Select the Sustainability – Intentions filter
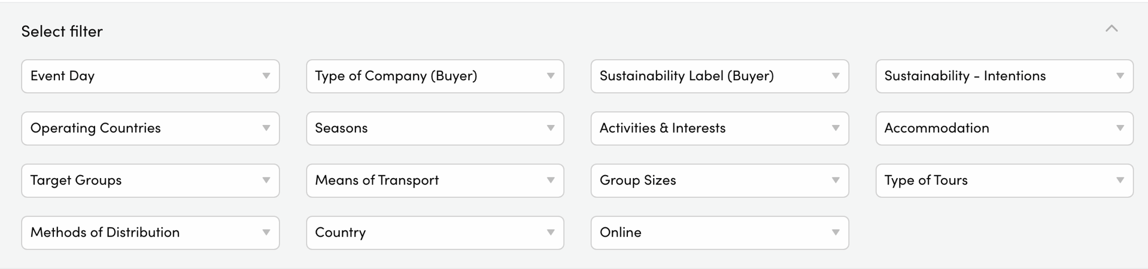 point(1004,76)
